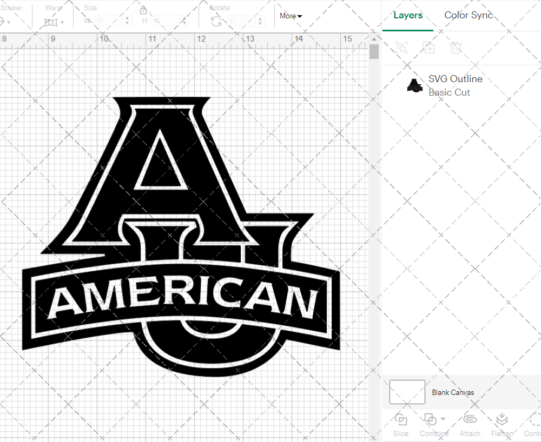Click the duplicate layer icon in Layers panel

[401, 48]
